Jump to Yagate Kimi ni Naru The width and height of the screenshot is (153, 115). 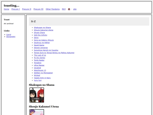click(x=42, y=78)
